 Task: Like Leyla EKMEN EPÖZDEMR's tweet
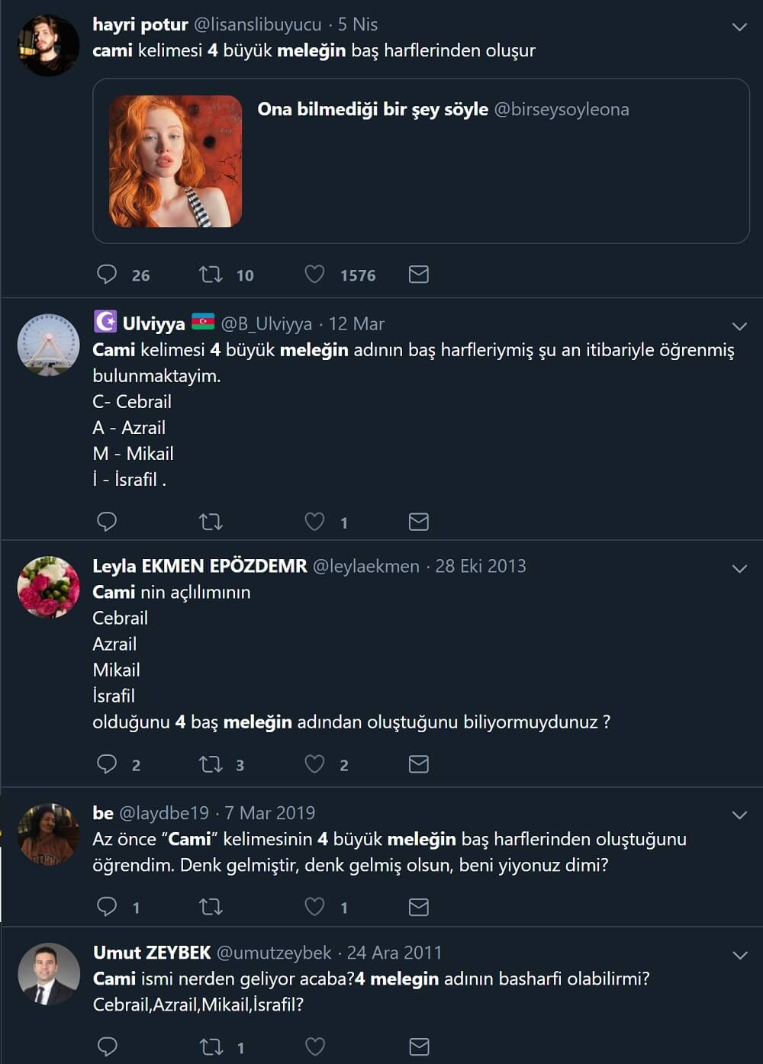click(314, 764)
